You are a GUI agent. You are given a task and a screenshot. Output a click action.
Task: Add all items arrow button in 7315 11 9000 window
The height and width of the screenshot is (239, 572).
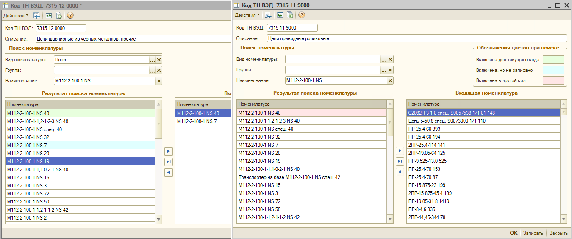pos(400,162)
